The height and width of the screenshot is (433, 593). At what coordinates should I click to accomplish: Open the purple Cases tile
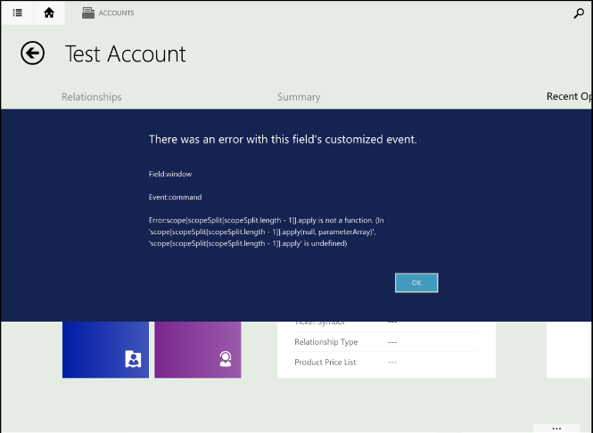pyautogui.click(x=198, y=349)
